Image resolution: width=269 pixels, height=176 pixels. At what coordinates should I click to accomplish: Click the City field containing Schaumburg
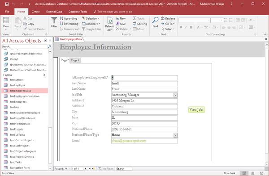[144, 112]
